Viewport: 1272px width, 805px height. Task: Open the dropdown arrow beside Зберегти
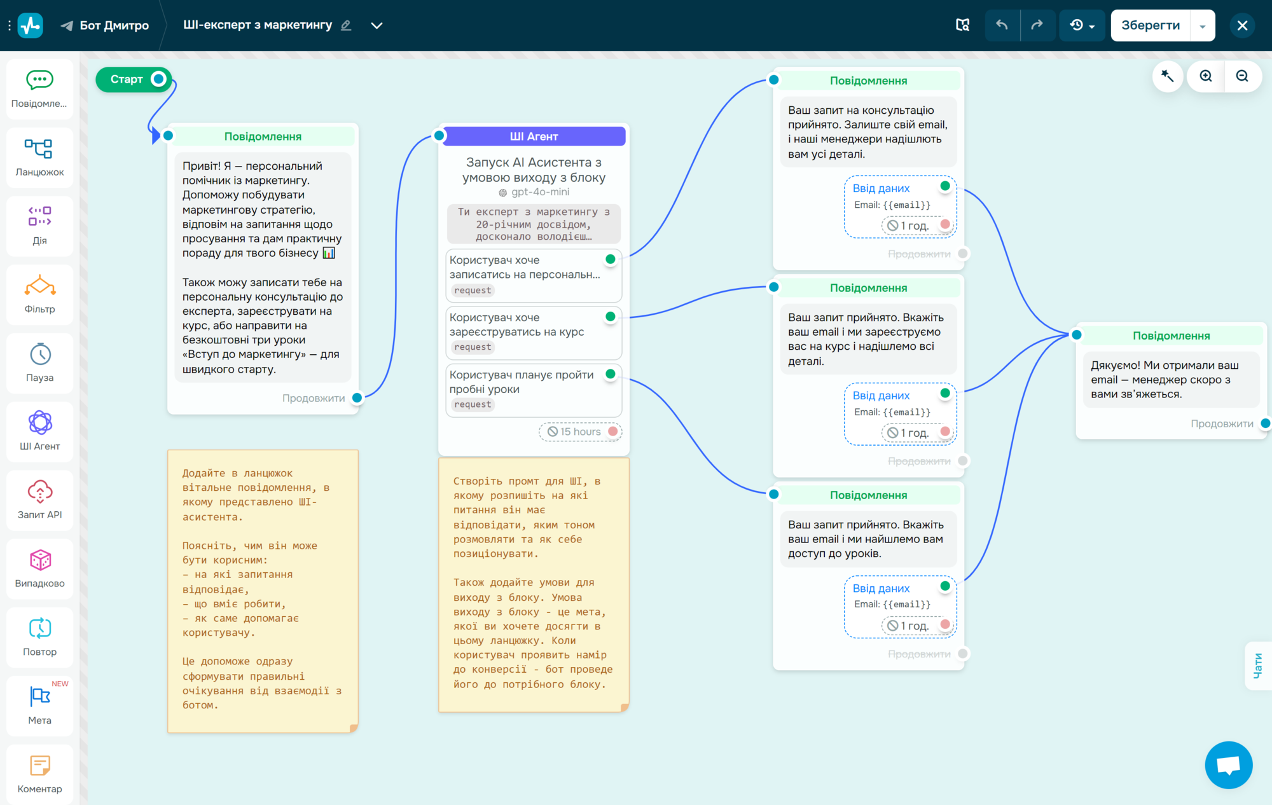(1202, 26)
